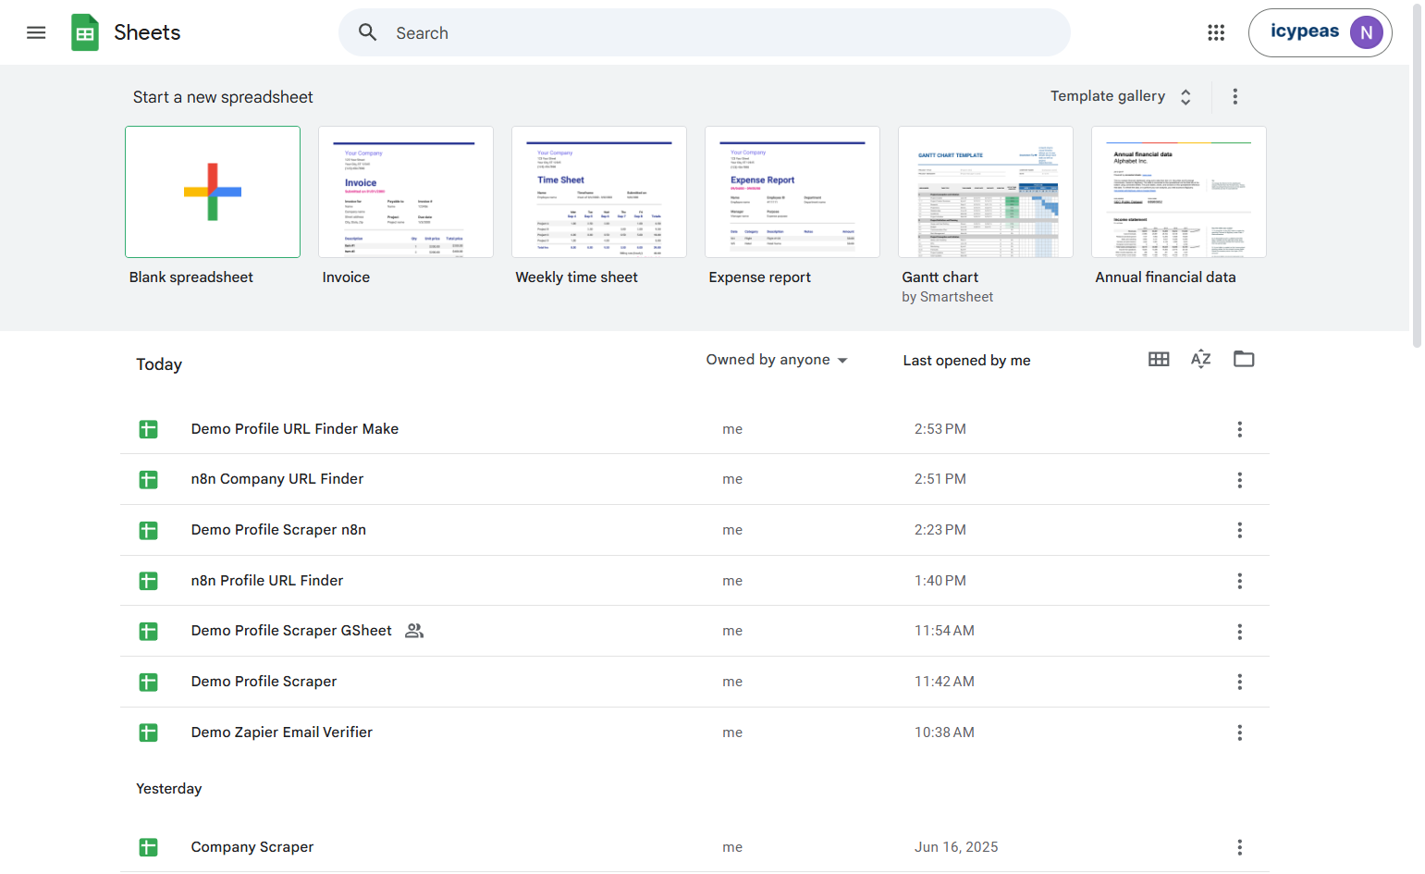Switch to grid view
The image size is (1425, 874).
click(1159, 359)
